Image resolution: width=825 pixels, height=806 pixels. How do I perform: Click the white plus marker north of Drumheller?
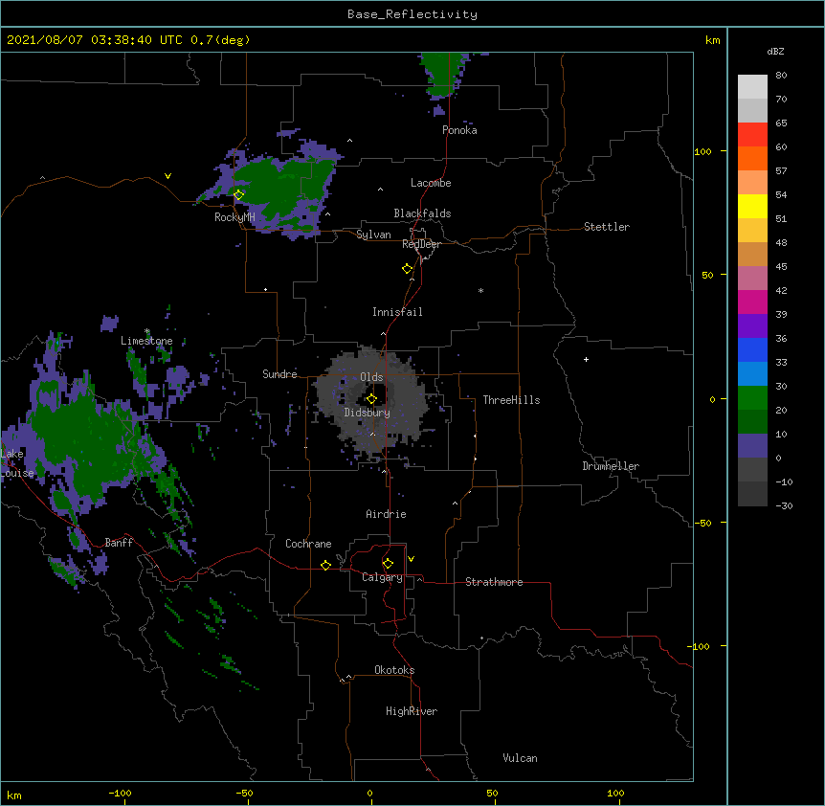pos(586,359)
